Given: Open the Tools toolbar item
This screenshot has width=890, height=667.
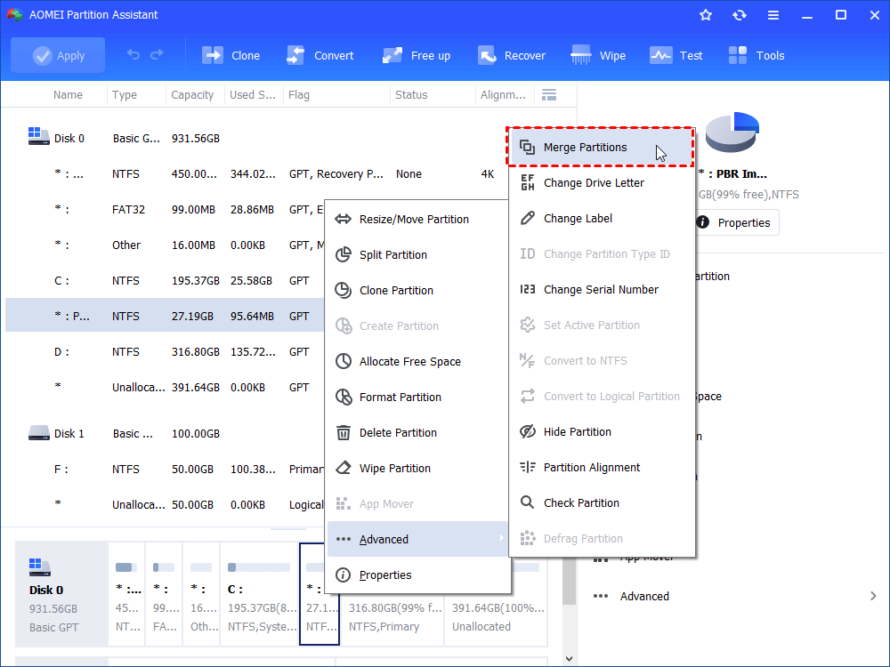Looking at the screenshot, I should [756, 55].
